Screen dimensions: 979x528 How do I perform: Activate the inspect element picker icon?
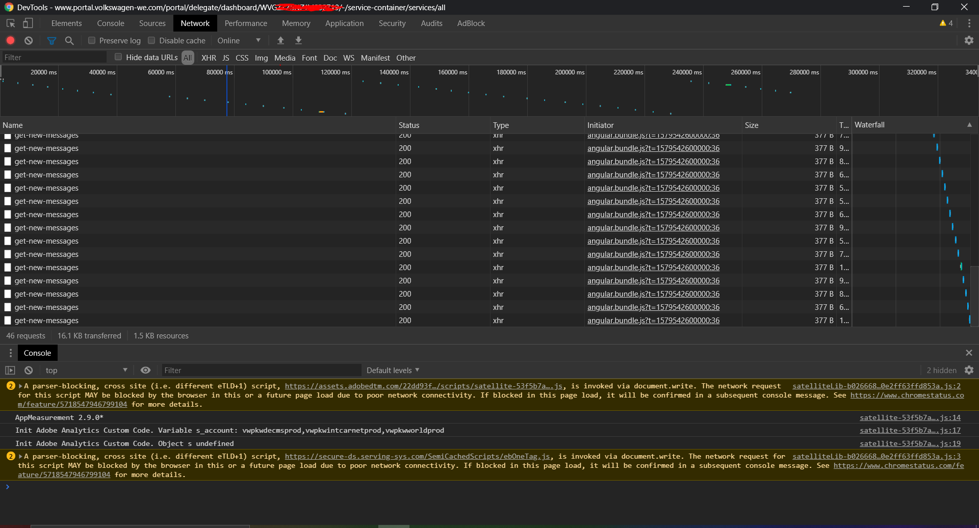click(x=11, y=23)
